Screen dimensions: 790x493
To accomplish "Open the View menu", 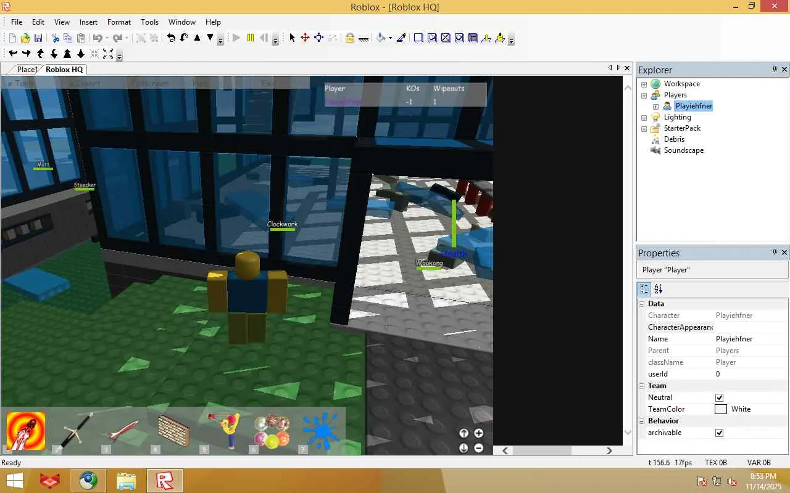I will coord(62,22).
